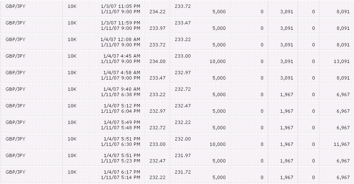Select the 1/4/07 12:08 AM timestamp

pyautogui.click(x=120, y=39)
